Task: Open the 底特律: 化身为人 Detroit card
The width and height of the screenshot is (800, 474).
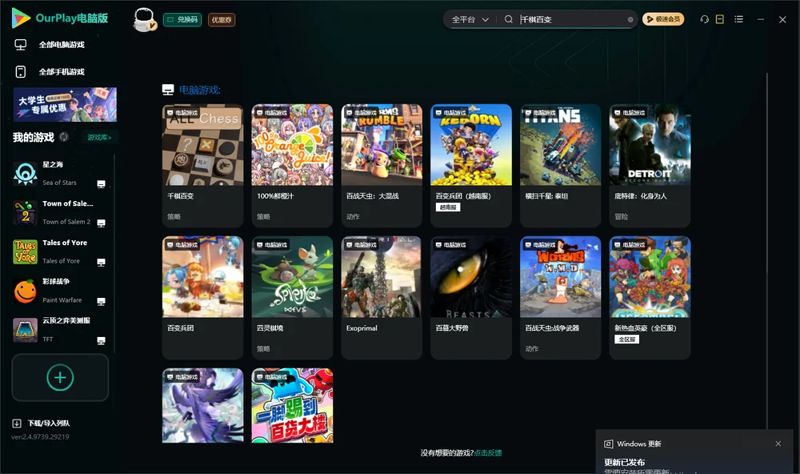Action: 650,166
